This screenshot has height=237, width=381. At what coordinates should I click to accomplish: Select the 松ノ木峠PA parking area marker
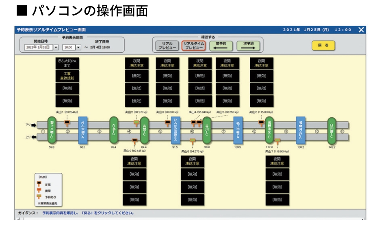coord(238,131)
